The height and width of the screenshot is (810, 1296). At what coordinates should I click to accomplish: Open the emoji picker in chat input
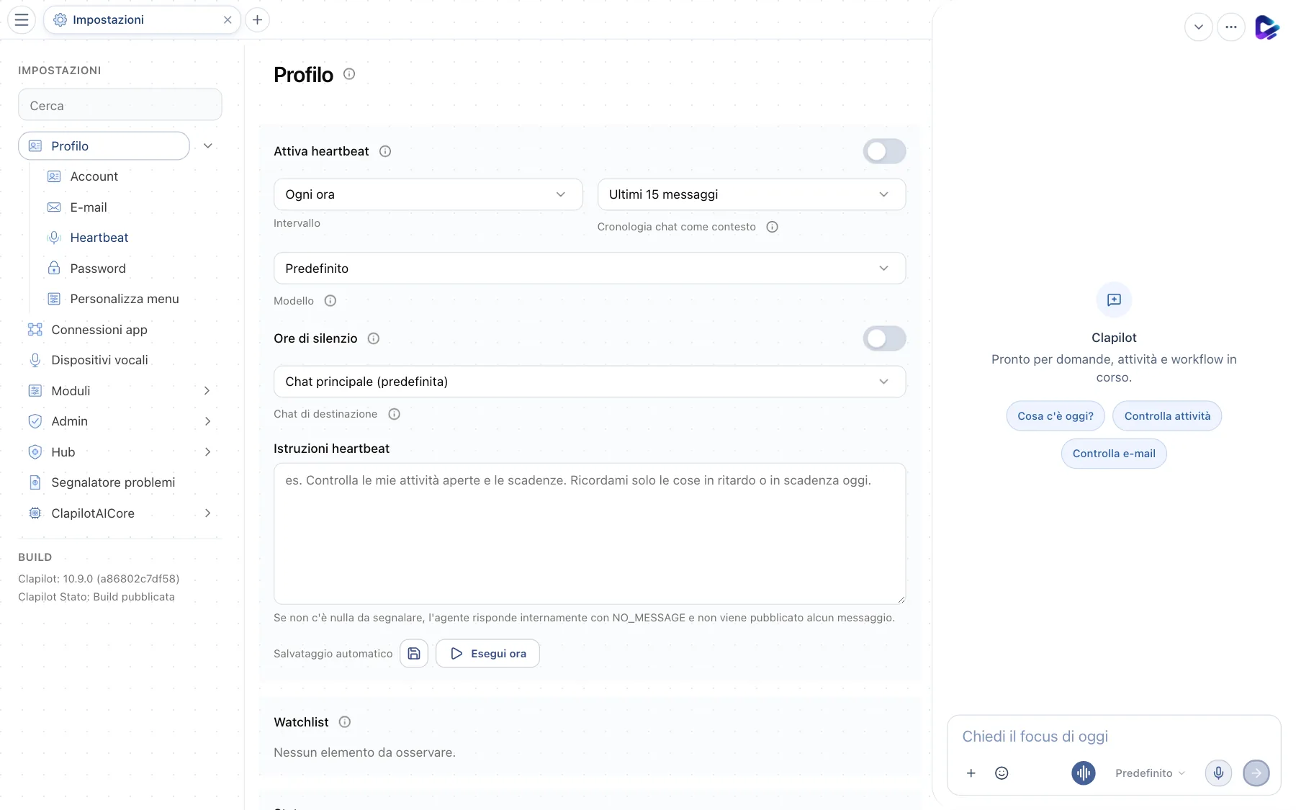(x=1002, y=773)
